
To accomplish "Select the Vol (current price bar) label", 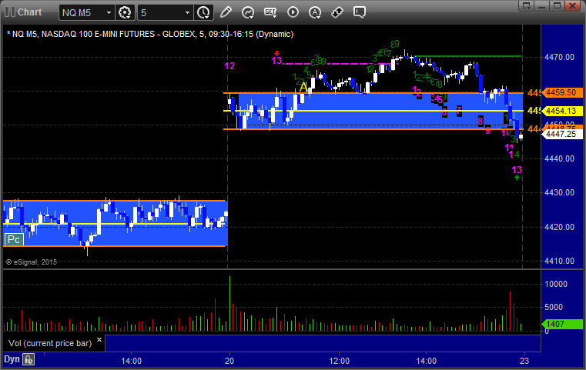I will tap(50, 343).
